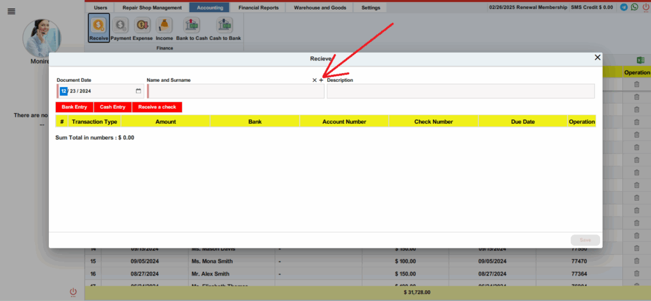Click the Due Date column header
Screen dimensions: 651x301
click(x=523, y=121)
